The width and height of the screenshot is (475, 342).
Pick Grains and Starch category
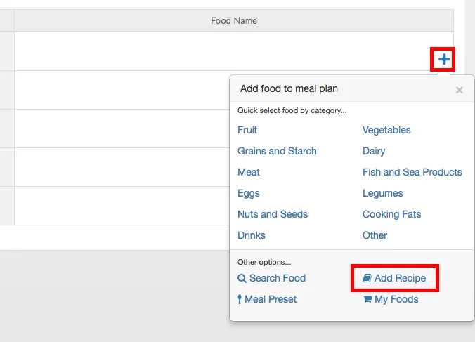pyautogui.click(x=277, y=151)
